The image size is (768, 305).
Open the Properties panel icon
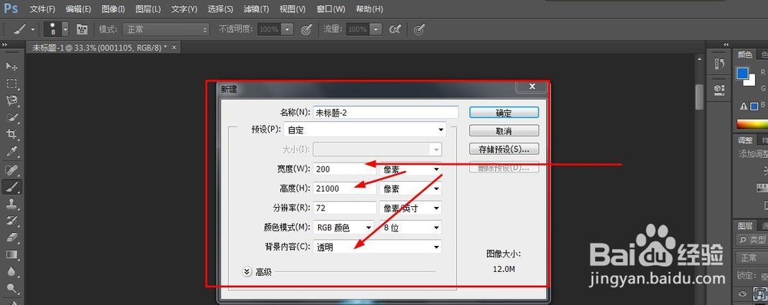click(720, 89)
